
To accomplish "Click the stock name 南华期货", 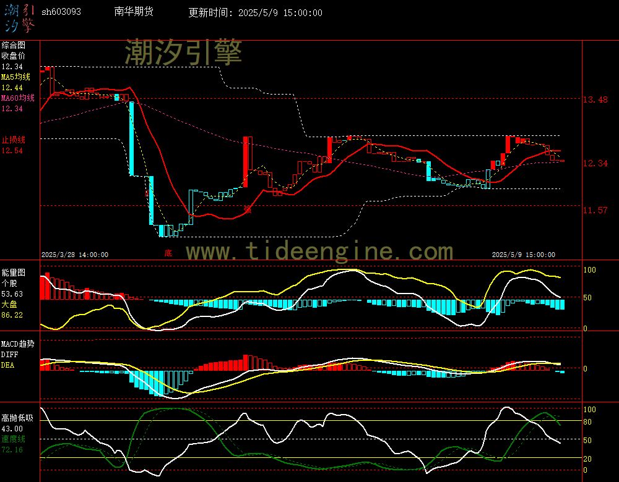I will tap(134, 11).
